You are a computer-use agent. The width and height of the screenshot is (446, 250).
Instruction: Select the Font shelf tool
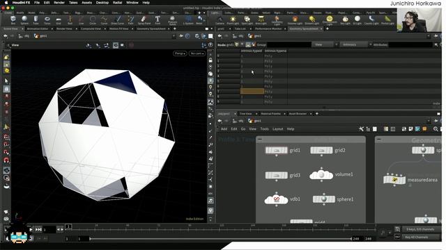click(x=157, y=19)
